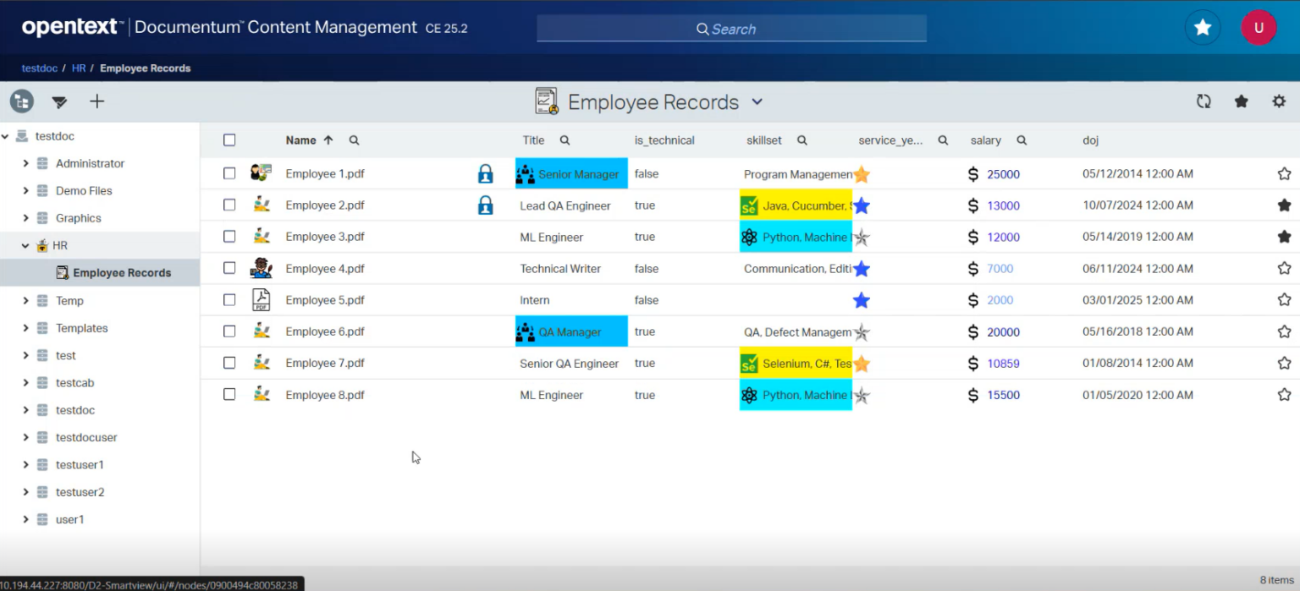Collapse the HR folder tree node

point(25,244)
